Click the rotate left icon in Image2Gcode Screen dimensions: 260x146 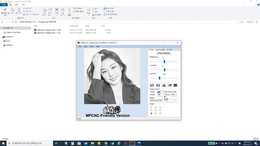pyautogui.click(x=152, y=85)
